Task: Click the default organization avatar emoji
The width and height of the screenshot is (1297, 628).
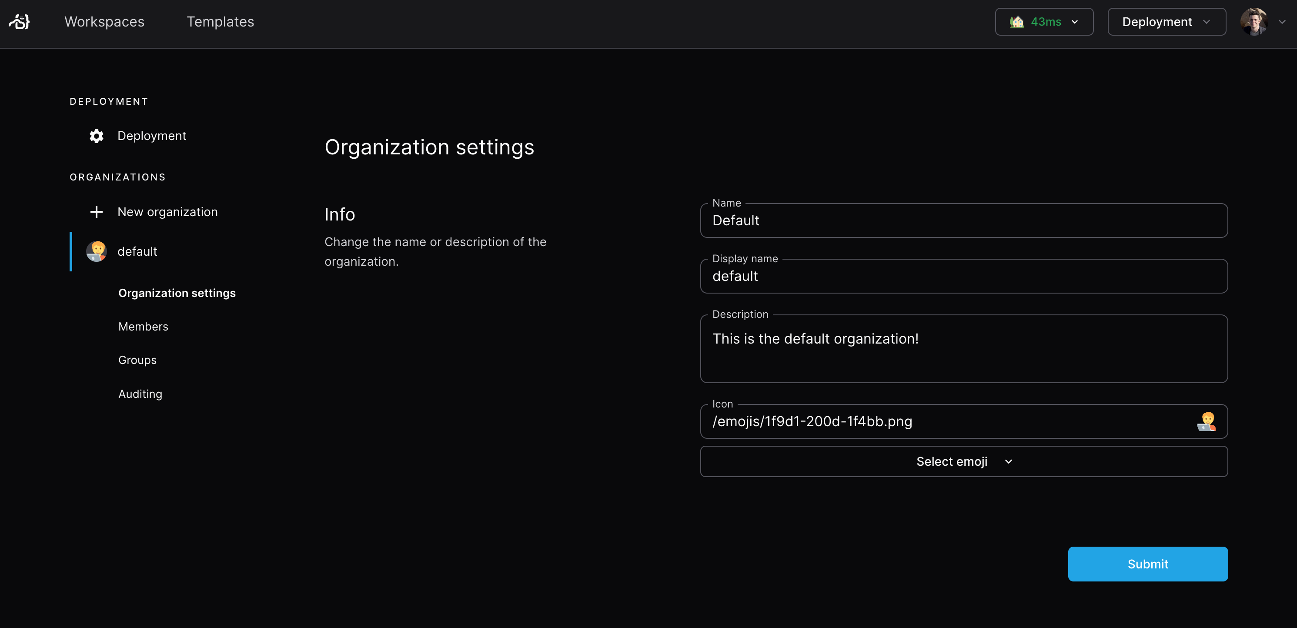Action: click(x=96, y=251)
